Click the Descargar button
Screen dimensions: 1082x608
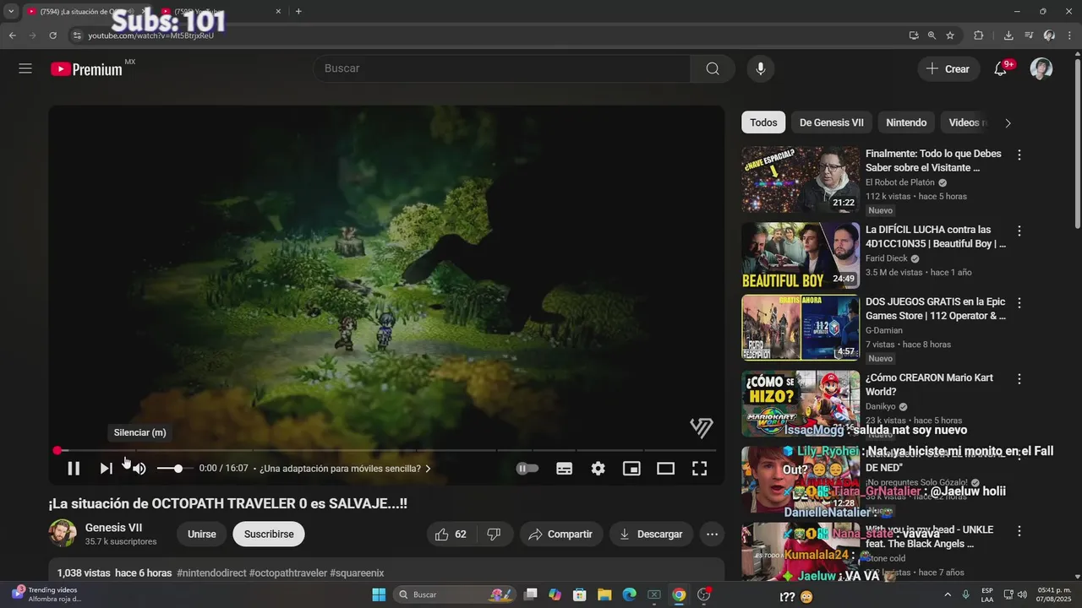coord(652,535)
